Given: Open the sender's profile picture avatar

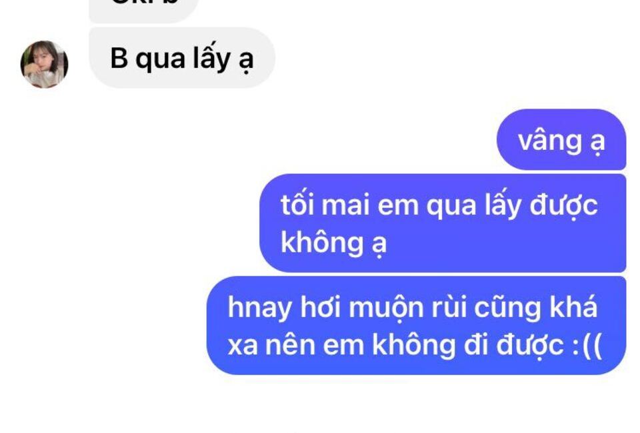Looking at the screenshot, I should (44, 64).
